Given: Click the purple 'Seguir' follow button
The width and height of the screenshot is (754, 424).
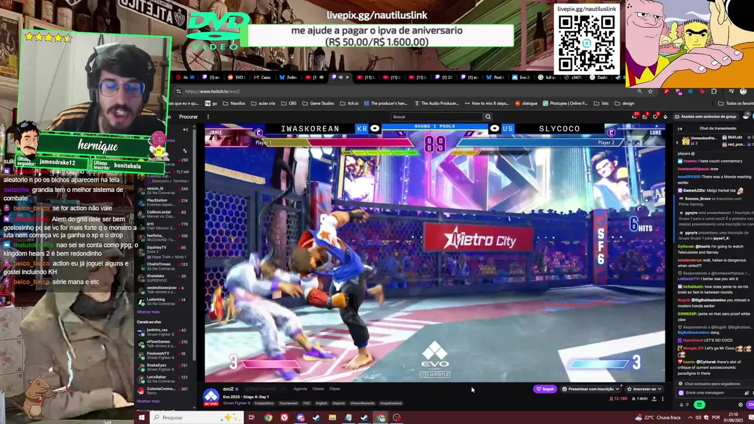Looking at the screenshot, I should (x=545, y=389).
